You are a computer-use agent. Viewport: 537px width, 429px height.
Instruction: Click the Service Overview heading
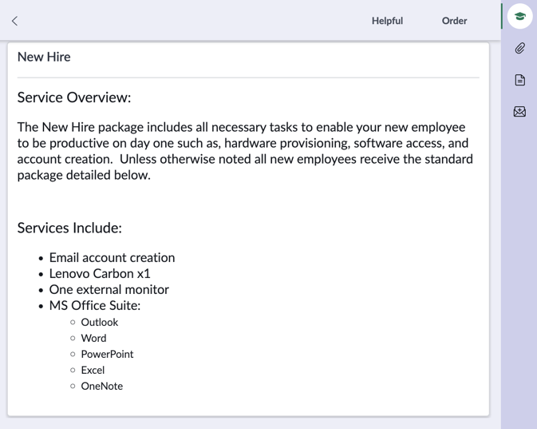tap(74, 97)
